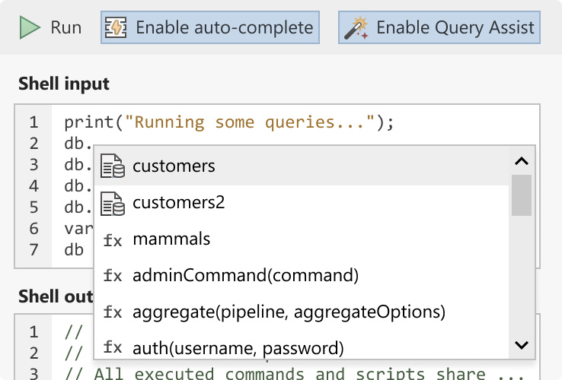The width and height of the screenshot is (562, 380).
Task: Toggle the Enable auto-complete button
Action: pos(210,27)
